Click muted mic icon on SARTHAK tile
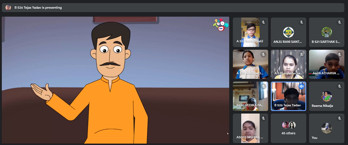 (x=339, y=22)
